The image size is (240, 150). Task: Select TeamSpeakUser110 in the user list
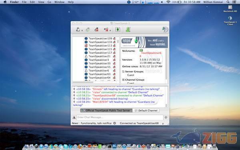pyautogui.click(x=100, y=42)
